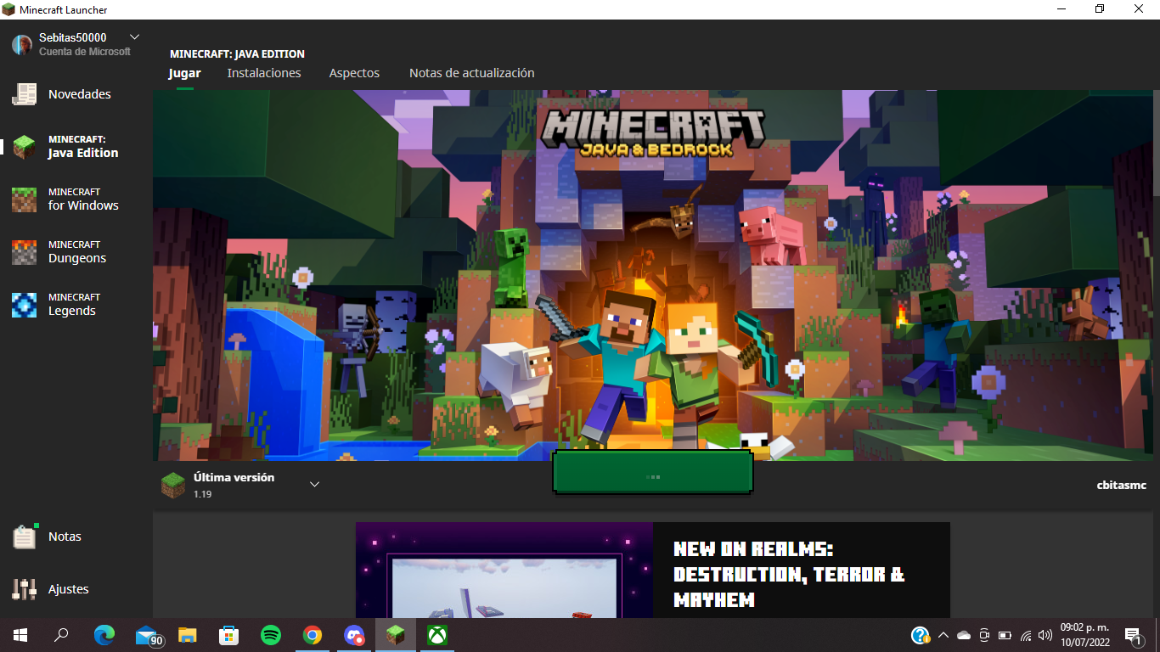Select Minecraft: Java Edition in sidebar
This screenshot has height=652, width=1160.
click(82, 147)
